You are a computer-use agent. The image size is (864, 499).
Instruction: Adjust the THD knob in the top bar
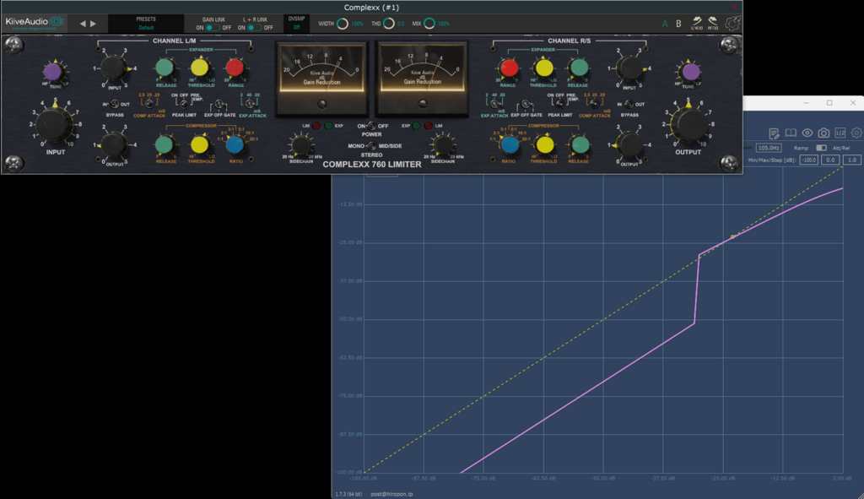click(388, 24)
